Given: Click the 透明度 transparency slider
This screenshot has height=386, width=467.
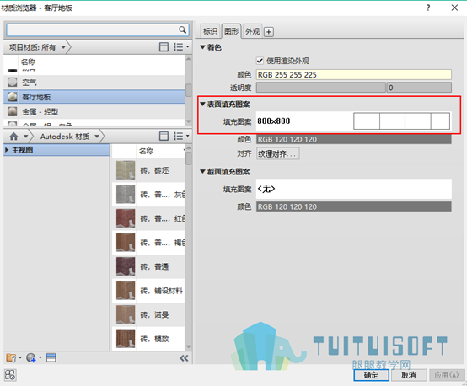Looking at the screenshot, I should (321, 88).
